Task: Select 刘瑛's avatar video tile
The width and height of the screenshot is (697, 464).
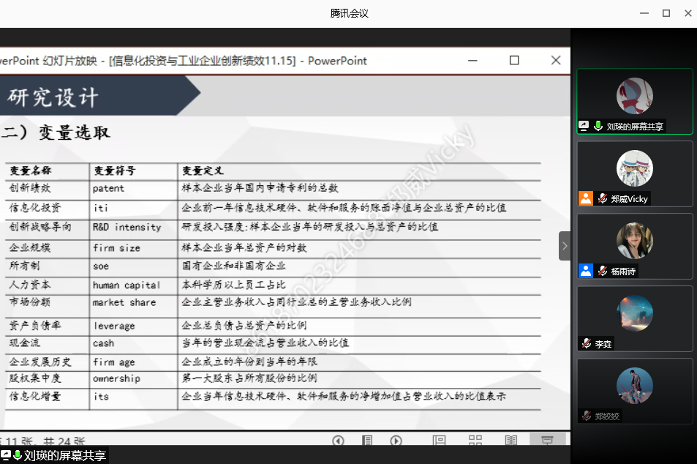Action: pos(634,96)
